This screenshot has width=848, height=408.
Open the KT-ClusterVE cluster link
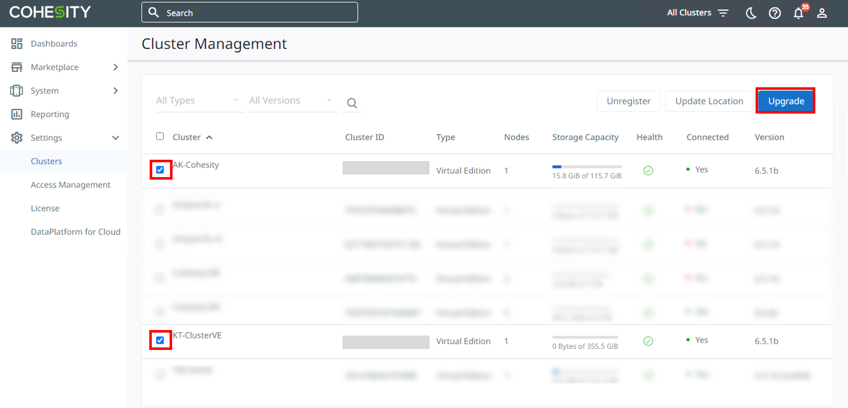pyautogui.click(x=197, y=335)
